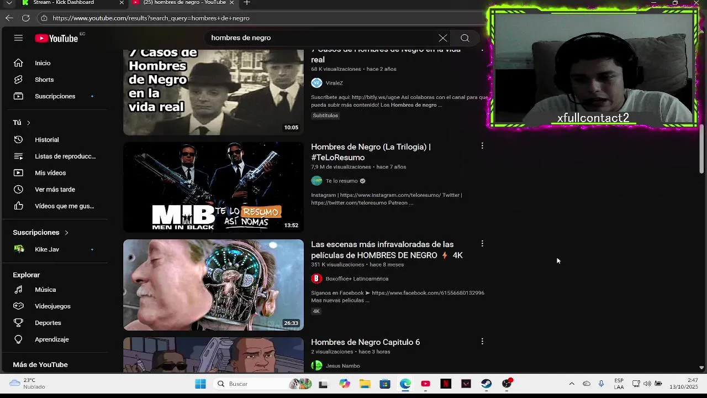Focus the browser address bar URL
Image resolution: width=707 pixels, height=398 pixels.
pos(151,18)
